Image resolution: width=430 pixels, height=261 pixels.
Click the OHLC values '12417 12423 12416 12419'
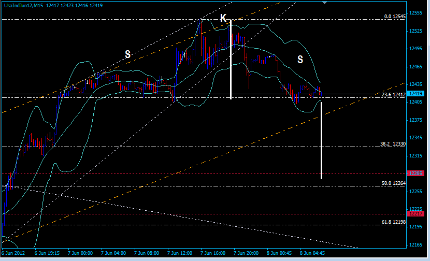74,6
